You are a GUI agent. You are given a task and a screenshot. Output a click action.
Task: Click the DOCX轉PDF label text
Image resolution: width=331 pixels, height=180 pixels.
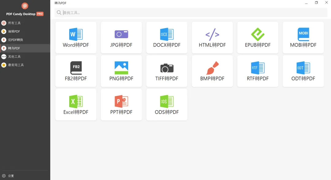pos(167,45)
